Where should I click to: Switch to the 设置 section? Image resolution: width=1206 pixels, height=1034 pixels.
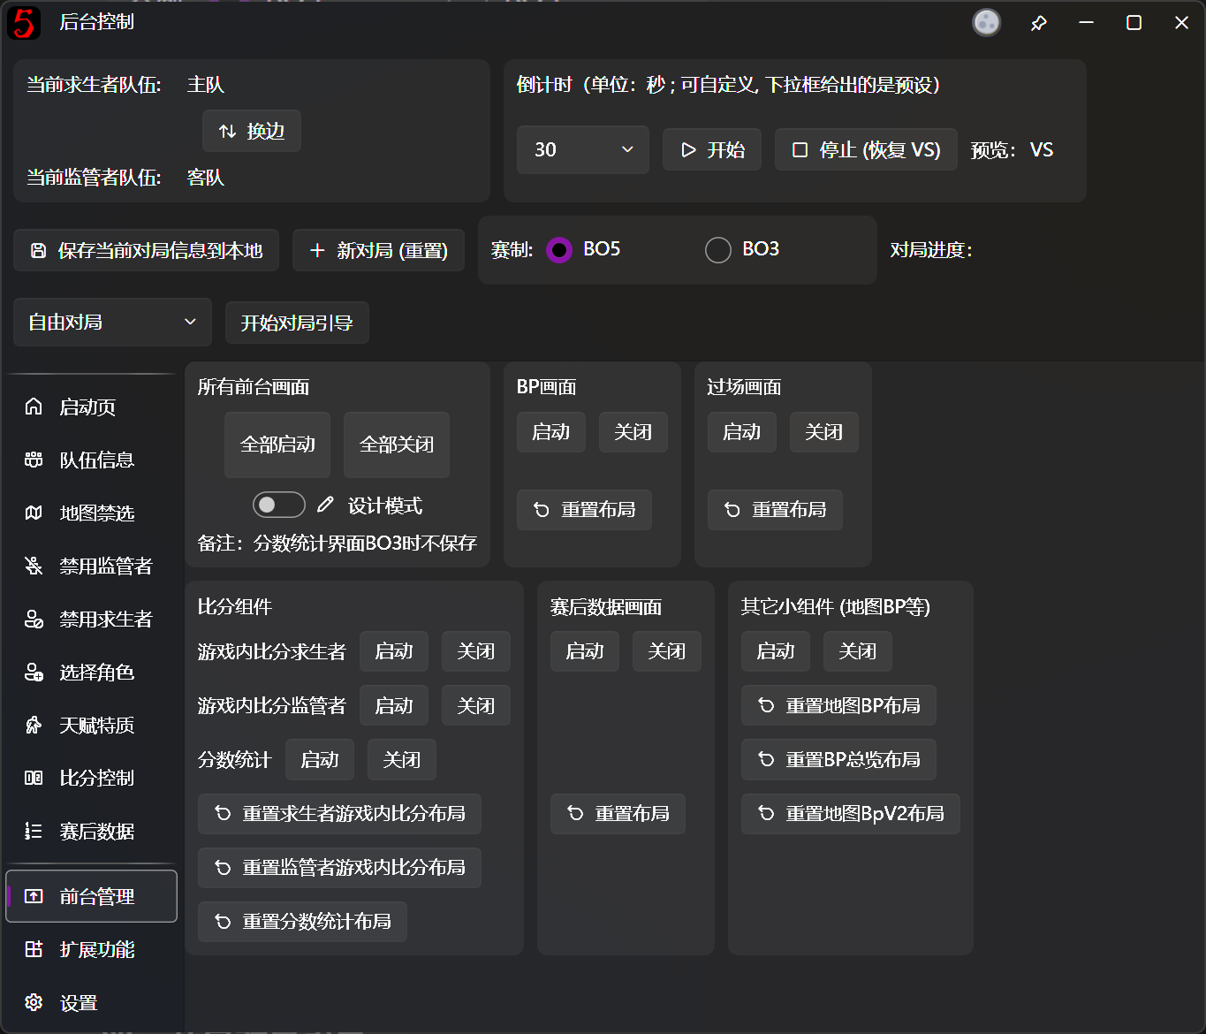coord(34,1002)
